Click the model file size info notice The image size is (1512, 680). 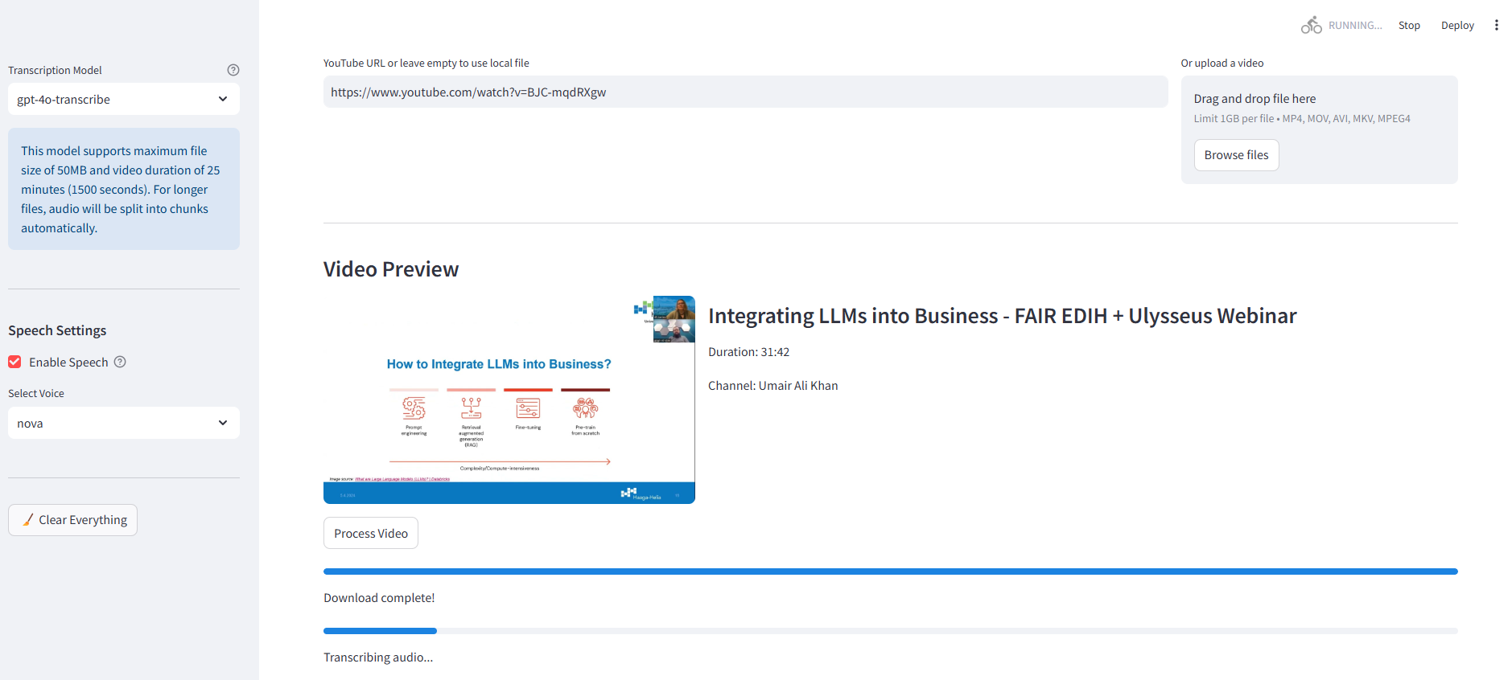124,189
